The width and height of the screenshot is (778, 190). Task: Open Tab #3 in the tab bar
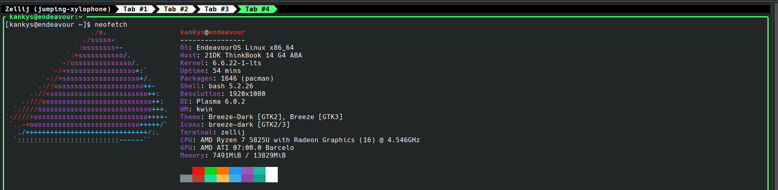point(216,9)
